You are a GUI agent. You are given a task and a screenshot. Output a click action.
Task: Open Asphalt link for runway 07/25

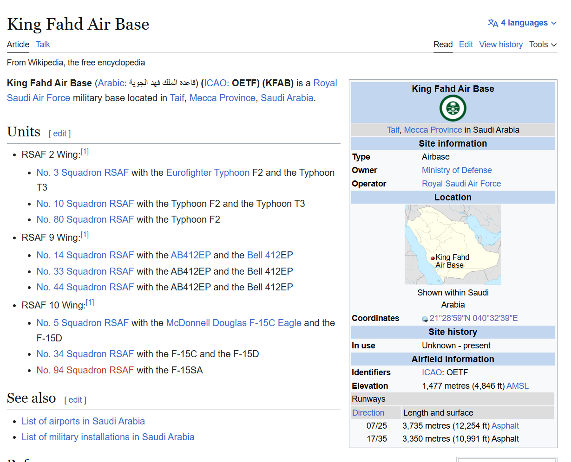[505, 426]
